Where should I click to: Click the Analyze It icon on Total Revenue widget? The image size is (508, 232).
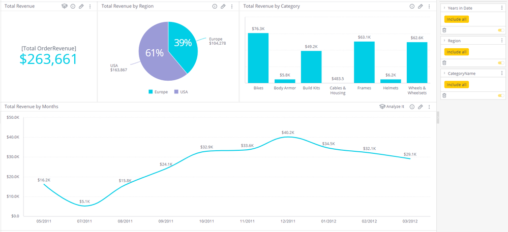[x=65, y=7]
